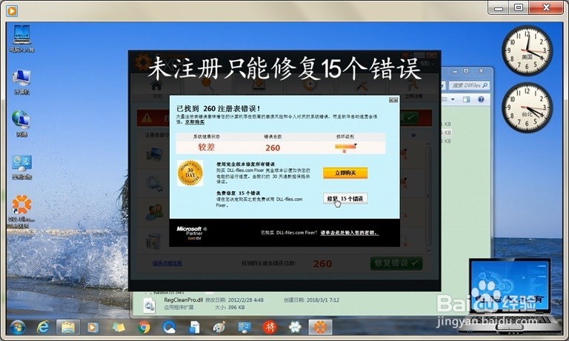Click the yellow 立即购买 purchase button
This screenshot has height=341, width=569.
(x=345, y=173)
